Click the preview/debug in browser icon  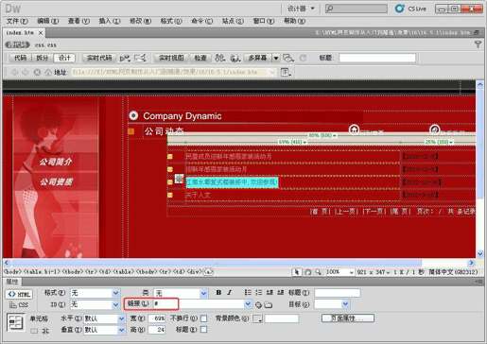point(235,58)
